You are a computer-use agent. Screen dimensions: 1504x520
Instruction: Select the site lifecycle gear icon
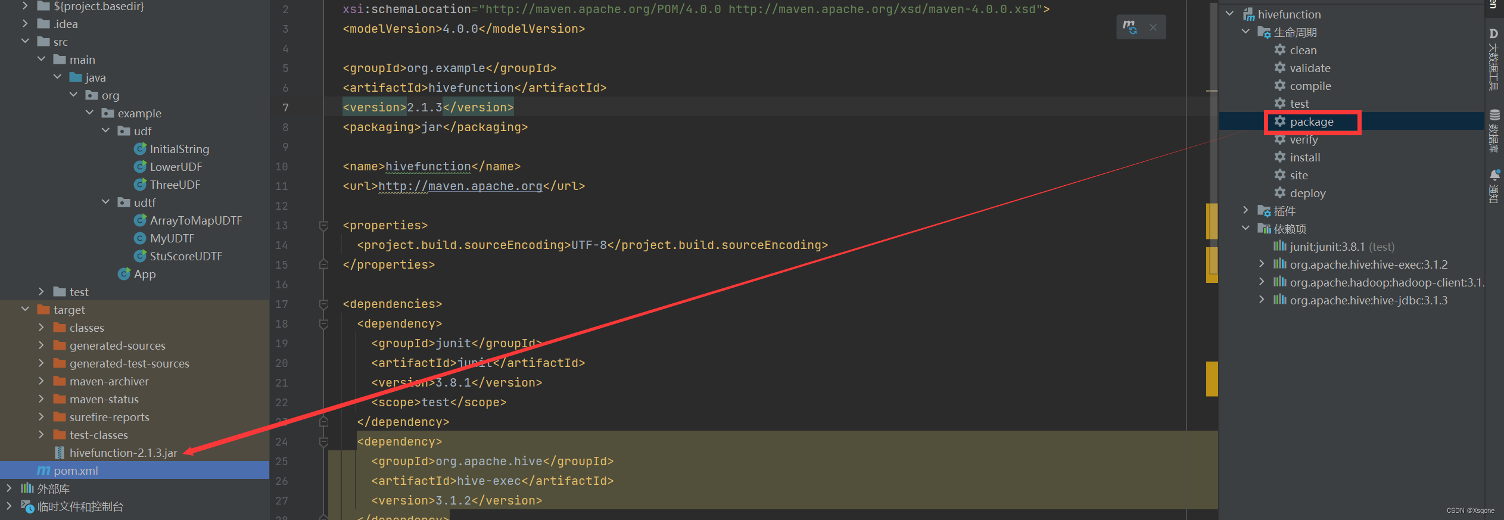tap(1279, 175)
